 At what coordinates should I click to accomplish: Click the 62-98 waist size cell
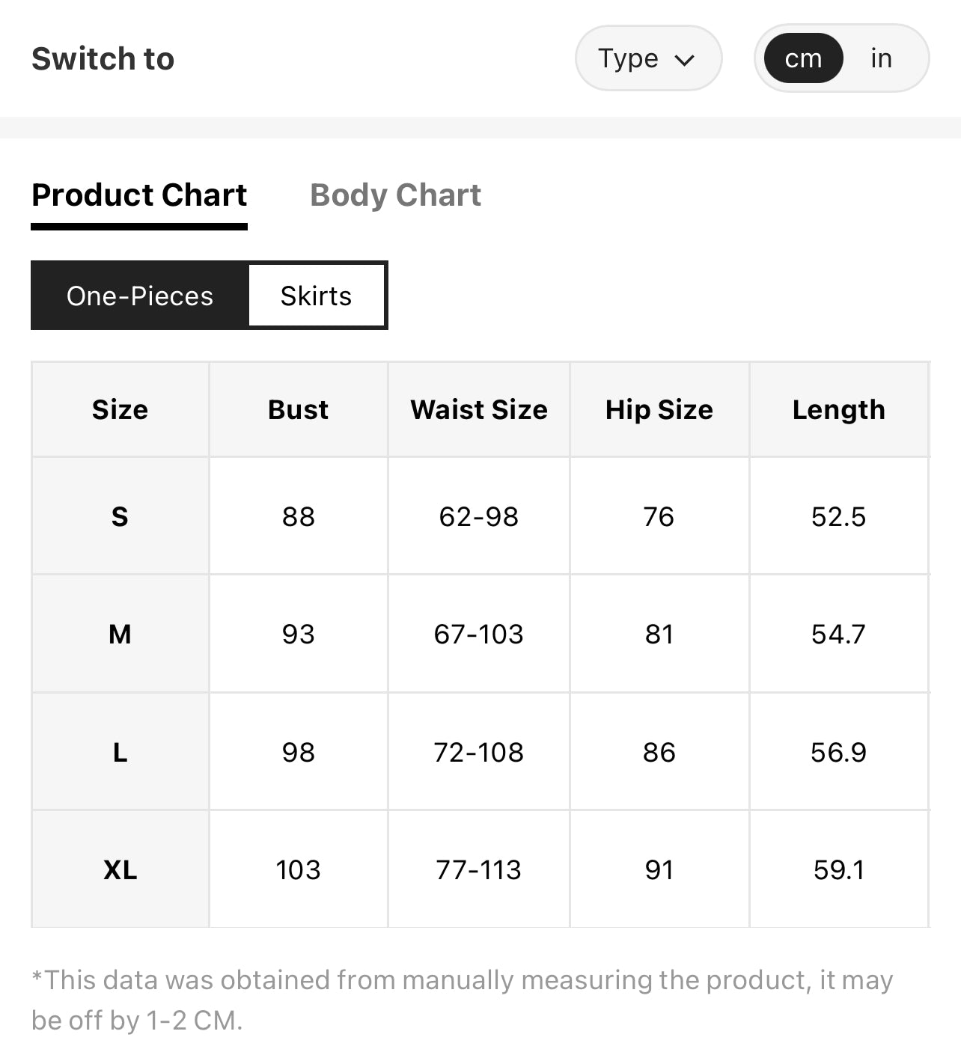(479, 516)
